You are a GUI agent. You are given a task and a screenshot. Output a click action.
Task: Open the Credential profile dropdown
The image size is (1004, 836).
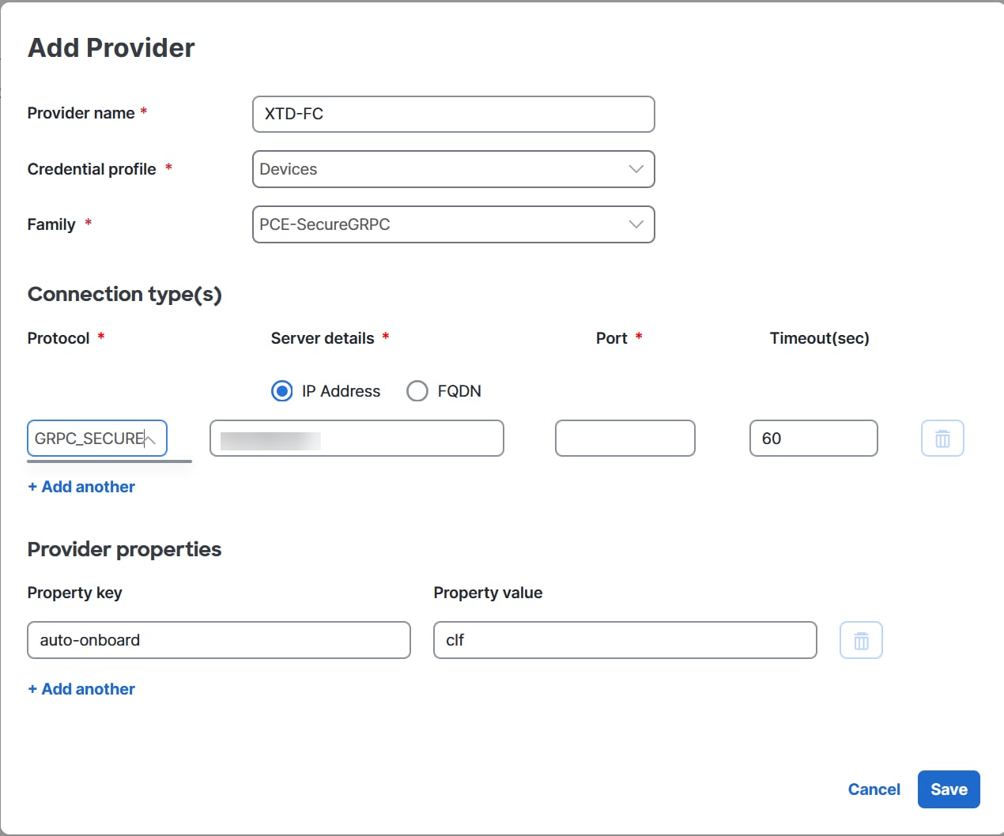click(453, 169)
